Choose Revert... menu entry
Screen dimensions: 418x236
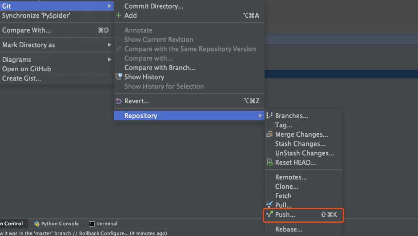tap(137, 101)
